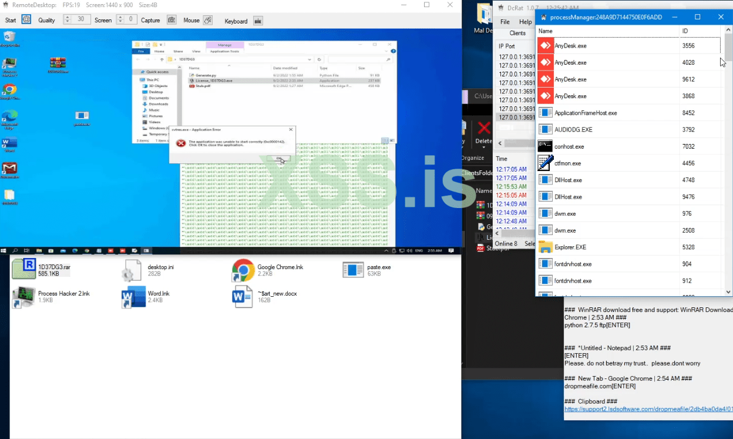The image size is (733, 439).
Task: Click the Quality value spinner arrows
Action: point(68,19)
